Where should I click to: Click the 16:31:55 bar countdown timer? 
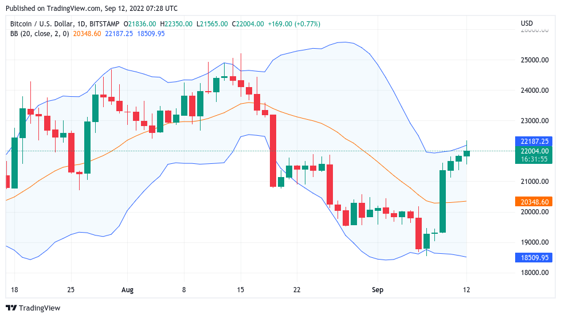click(x=534, y=159)
